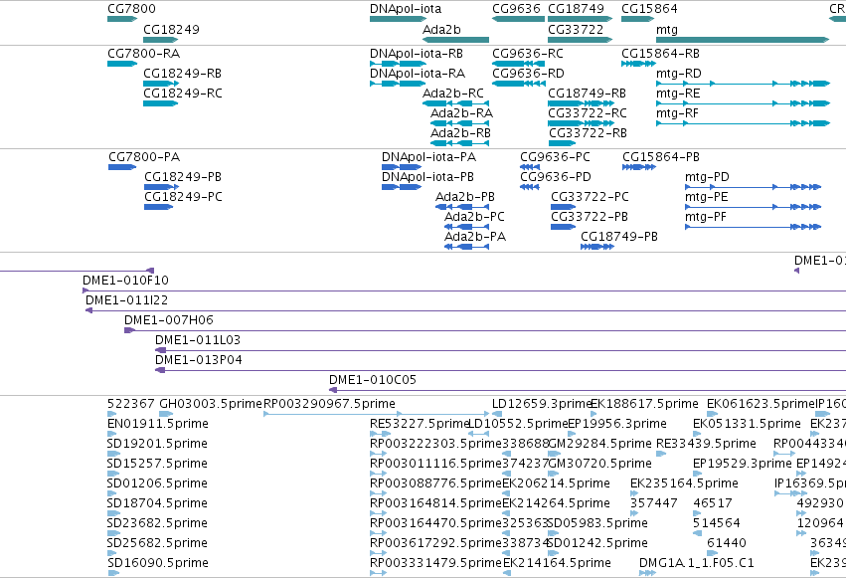Select the CG9636 gene label
The height and width of the screenshot is (578, 846).
(x=516, y=9)
